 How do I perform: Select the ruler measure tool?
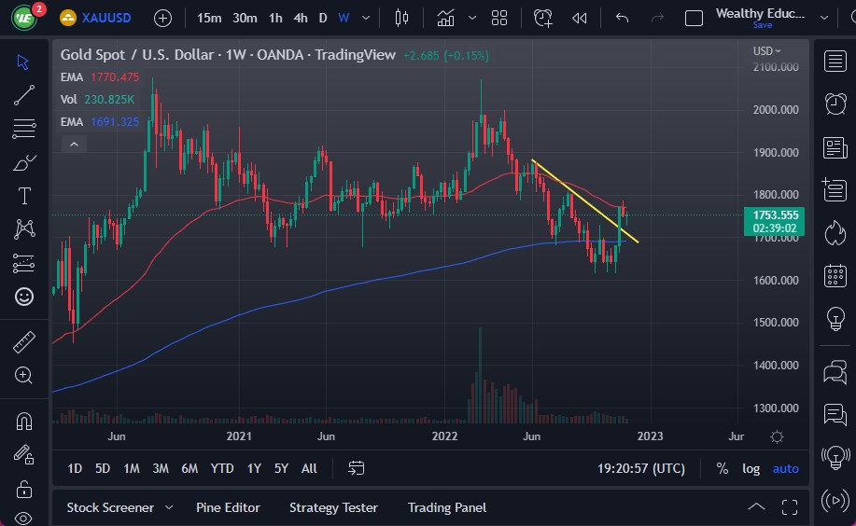pos(23,342)
